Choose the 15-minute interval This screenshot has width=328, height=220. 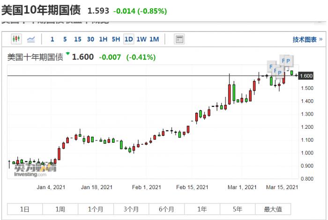(77, 39)
